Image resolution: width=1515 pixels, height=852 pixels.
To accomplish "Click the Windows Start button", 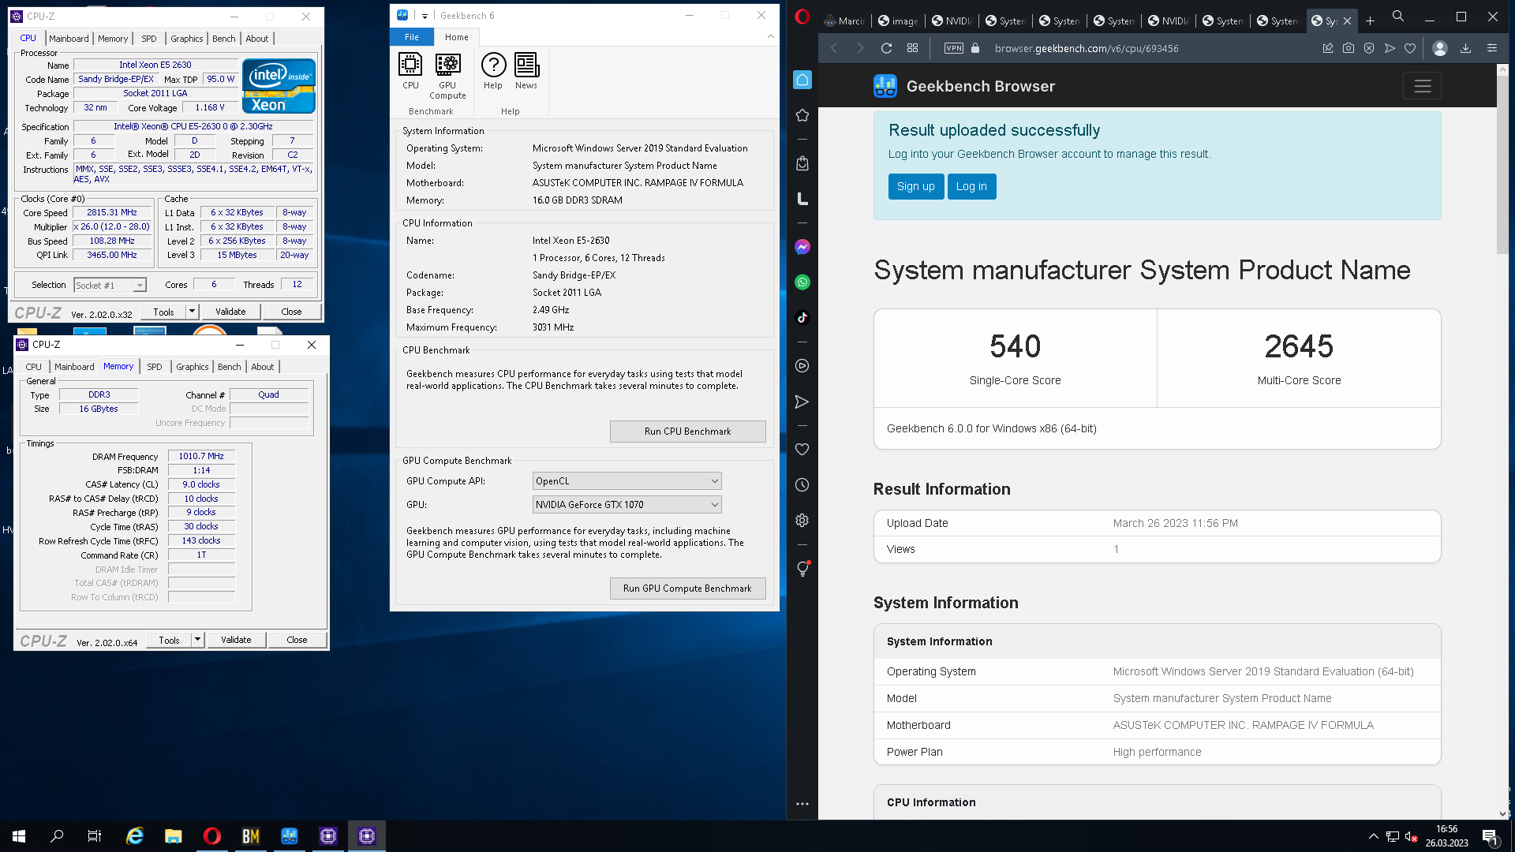I will [19, 836].
